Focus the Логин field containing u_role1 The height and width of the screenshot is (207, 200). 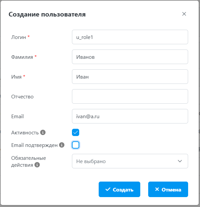pos(130,37)
